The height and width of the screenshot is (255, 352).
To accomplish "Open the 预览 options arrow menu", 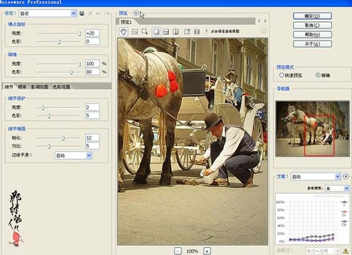I will coord(136,14).
